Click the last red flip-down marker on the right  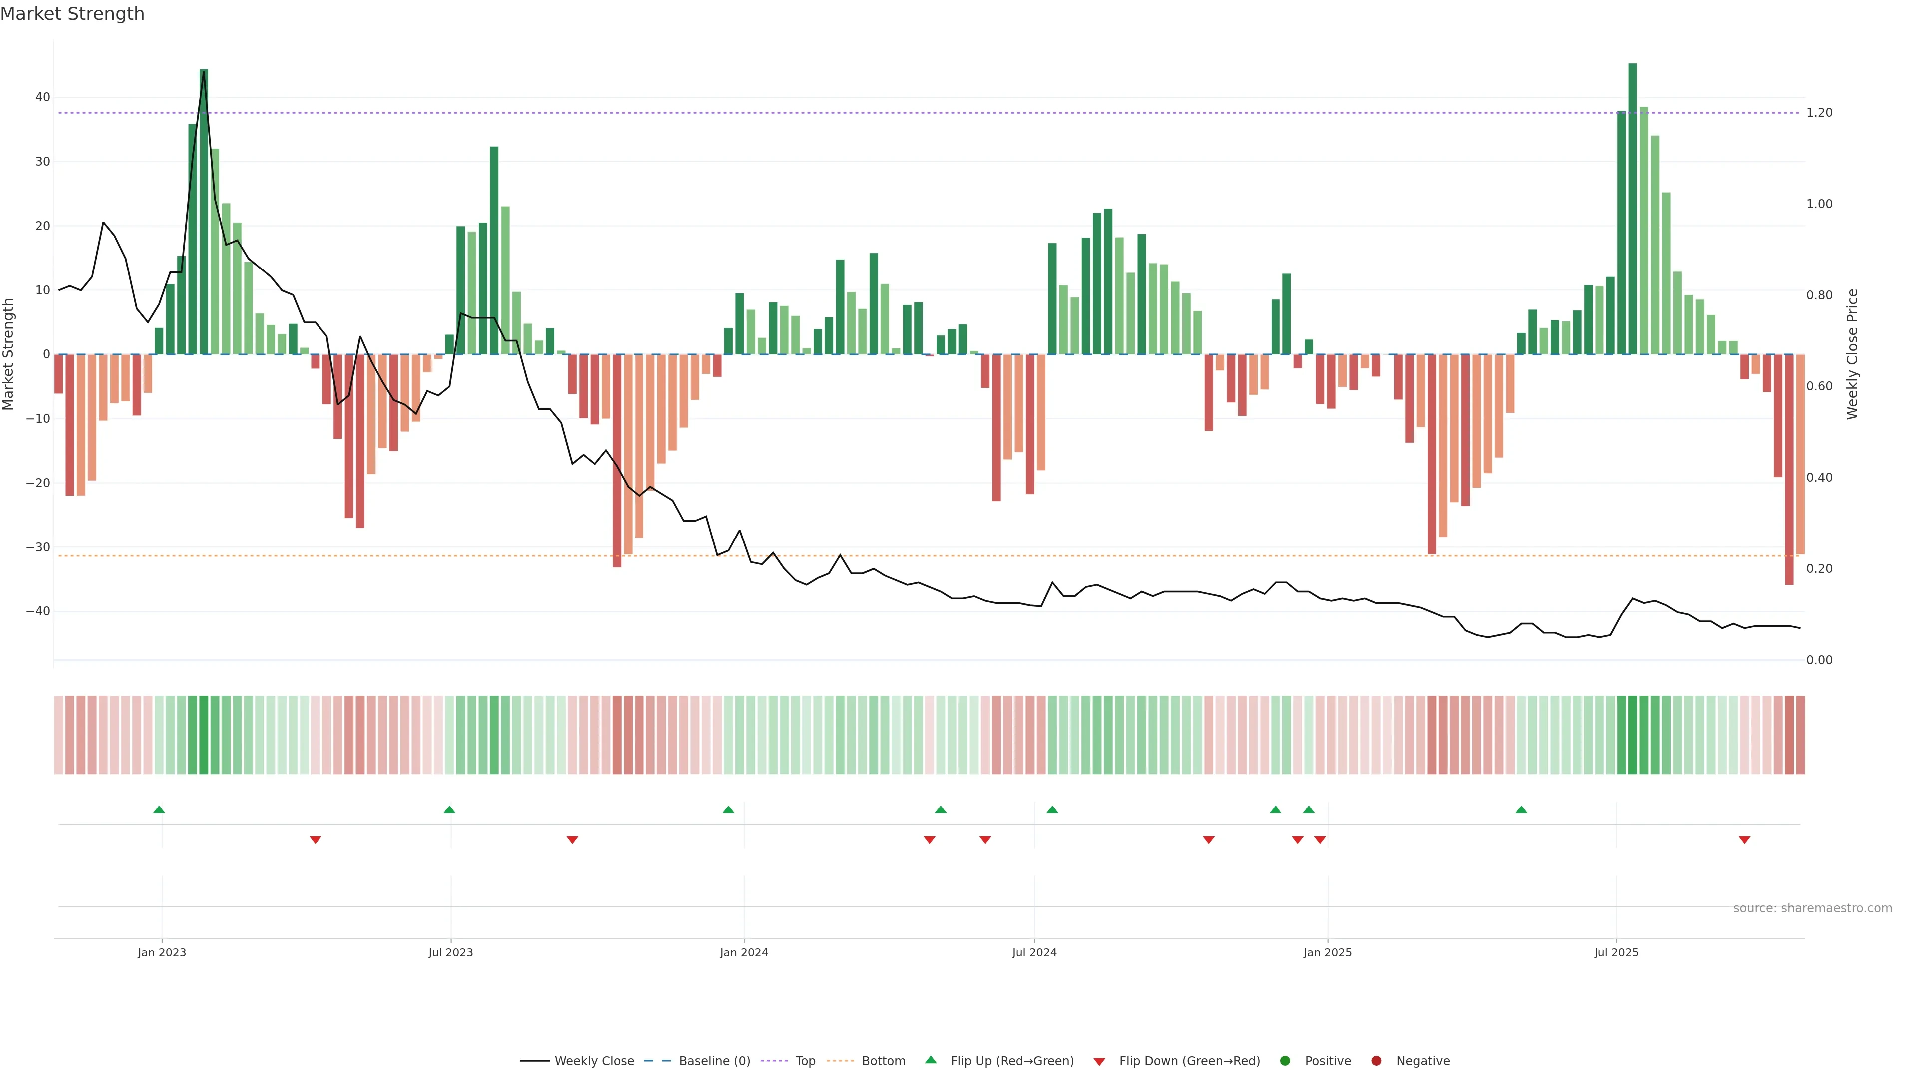click(1744, 840)
